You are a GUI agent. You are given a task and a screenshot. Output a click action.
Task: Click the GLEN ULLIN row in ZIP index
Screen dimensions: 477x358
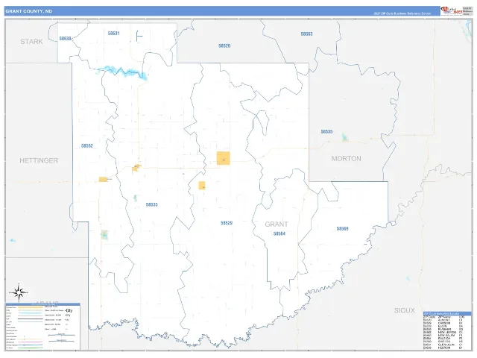pyautogui.click(x=444, y=345)
